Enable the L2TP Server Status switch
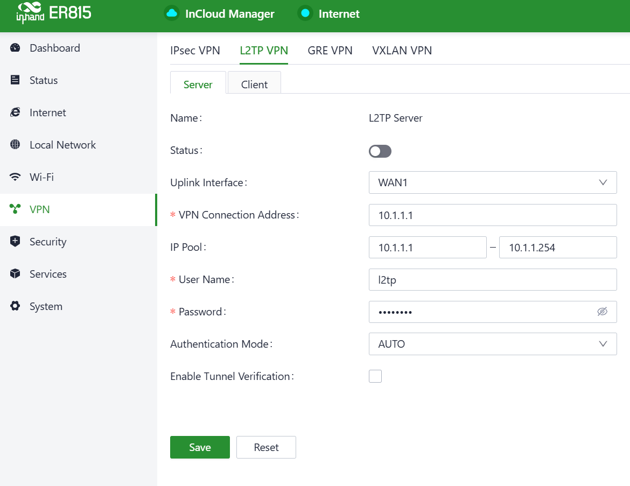Viewport: 630px width, 486px height. coord(380,151)
